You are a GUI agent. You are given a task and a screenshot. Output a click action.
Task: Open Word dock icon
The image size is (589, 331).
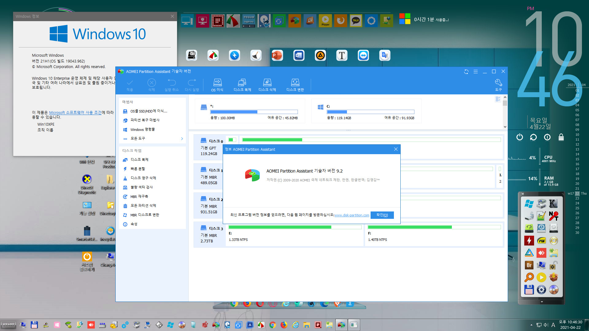(x=299, y=55)
